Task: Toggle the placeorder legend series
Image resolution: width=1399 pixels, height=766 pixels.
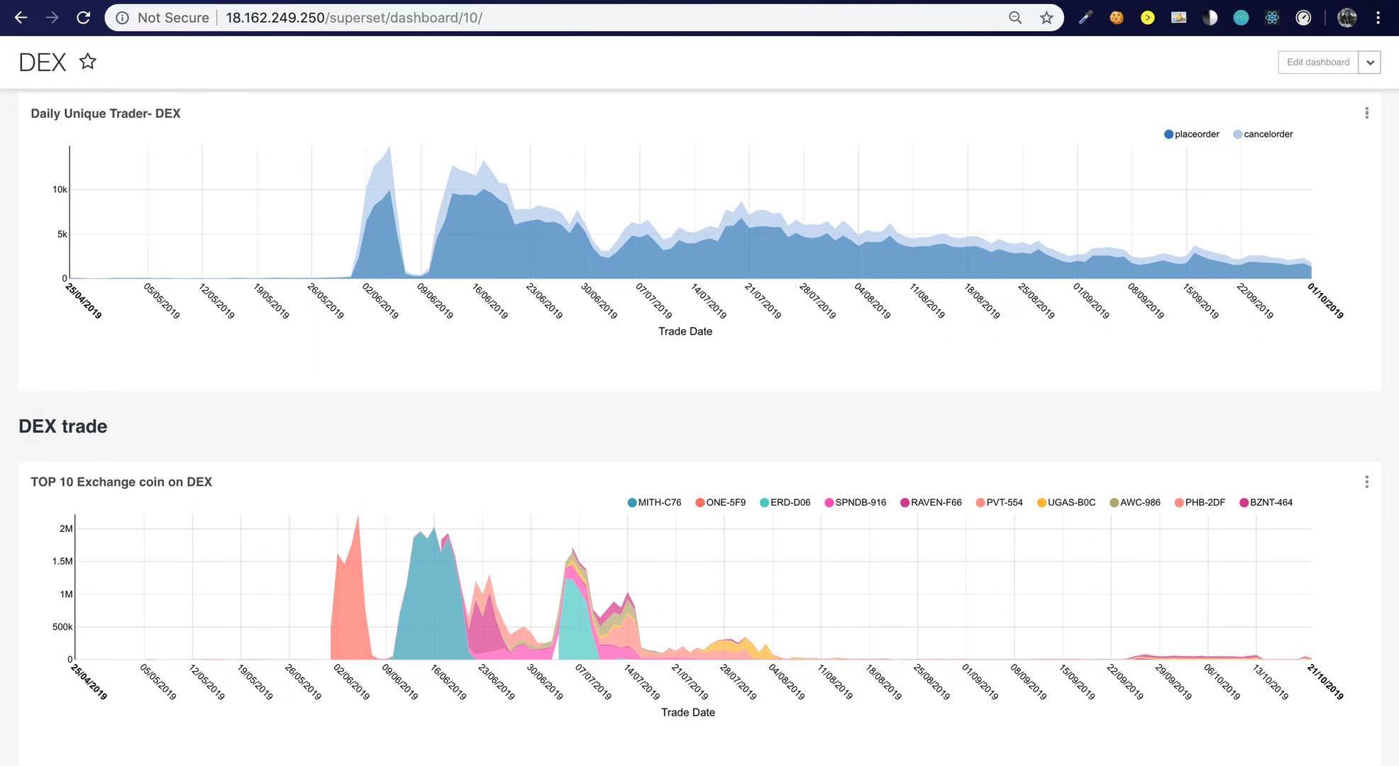Action: (x=1192, y=134)
